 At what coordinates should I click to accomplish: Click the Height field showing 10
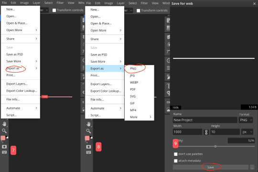coord(225,132)
